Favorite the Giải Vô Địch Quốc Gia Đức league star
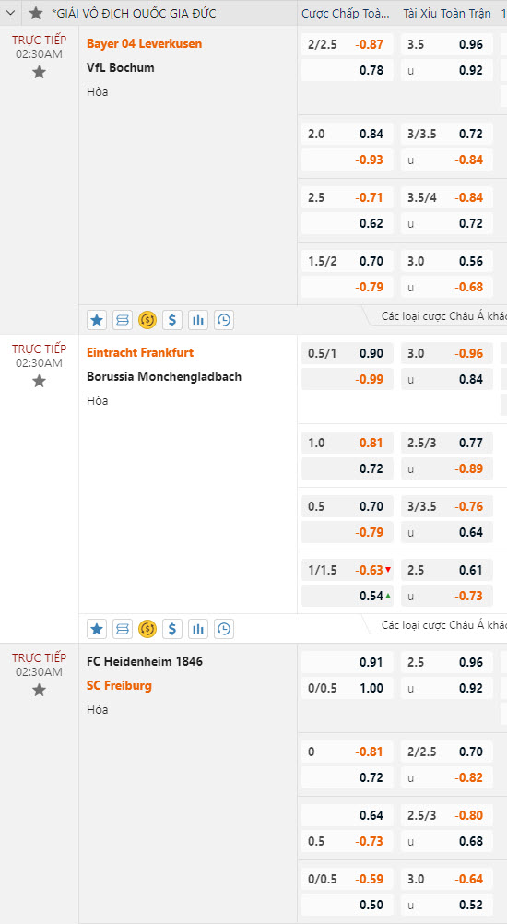 [x=36, y=13]
